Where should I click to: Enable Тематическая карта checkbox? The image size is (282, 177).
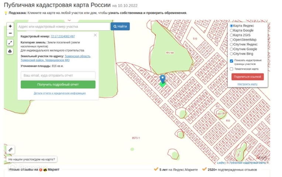(231, 69)
